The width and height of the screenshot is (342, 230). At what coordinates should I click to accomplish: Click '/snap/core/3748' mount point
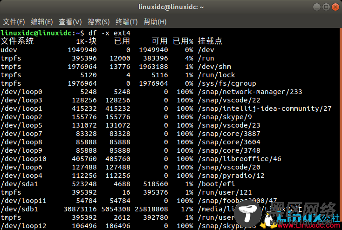pyautogui.click(x=229, y=150)
